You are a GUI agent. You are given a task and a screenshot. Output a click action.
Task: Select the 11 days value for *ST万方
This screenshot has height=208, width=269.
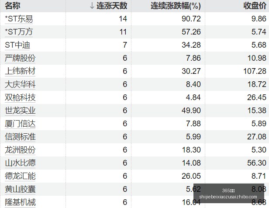point(123,32)
